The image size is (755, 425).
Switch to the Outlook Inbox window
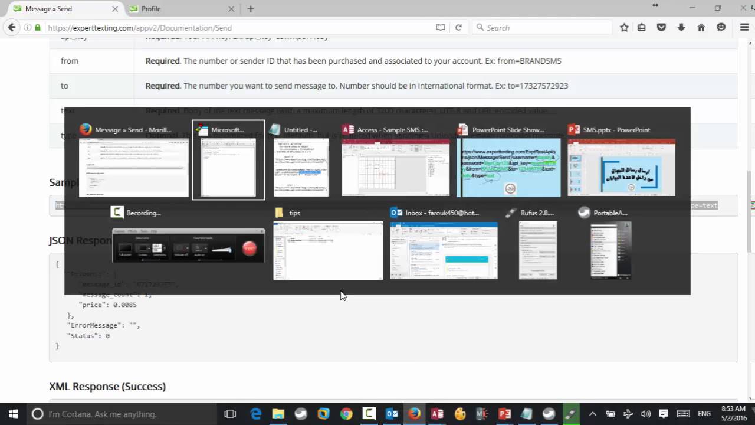[444, 242]
